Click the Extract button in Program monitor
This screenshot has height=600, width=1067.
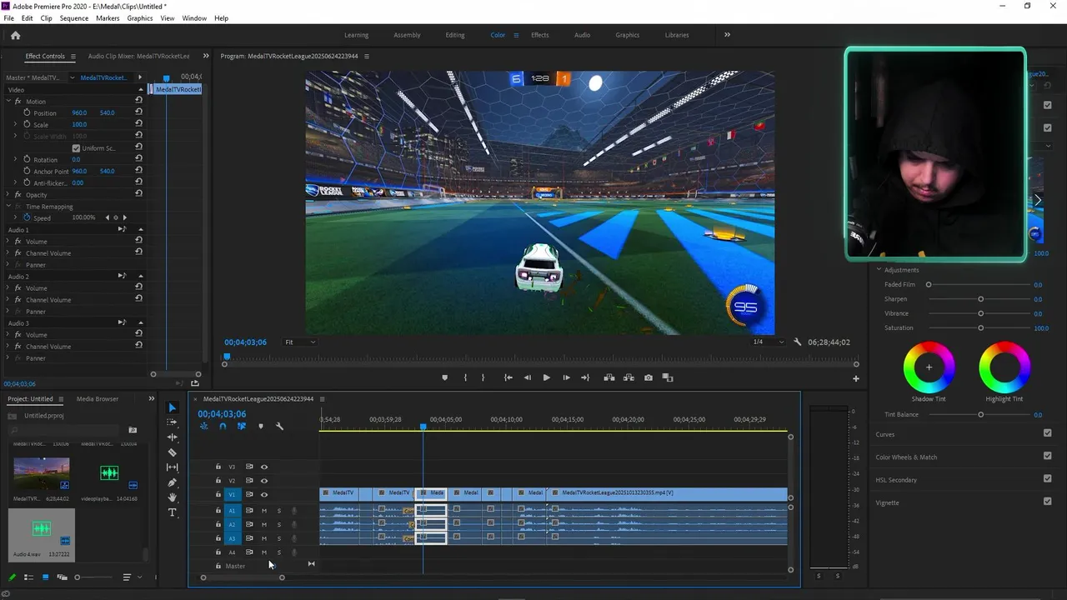click(629, 377)
